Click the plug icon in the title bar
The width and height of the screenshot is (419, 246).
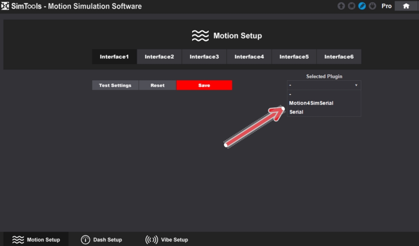pyautogui.click(x=372, y=6)
